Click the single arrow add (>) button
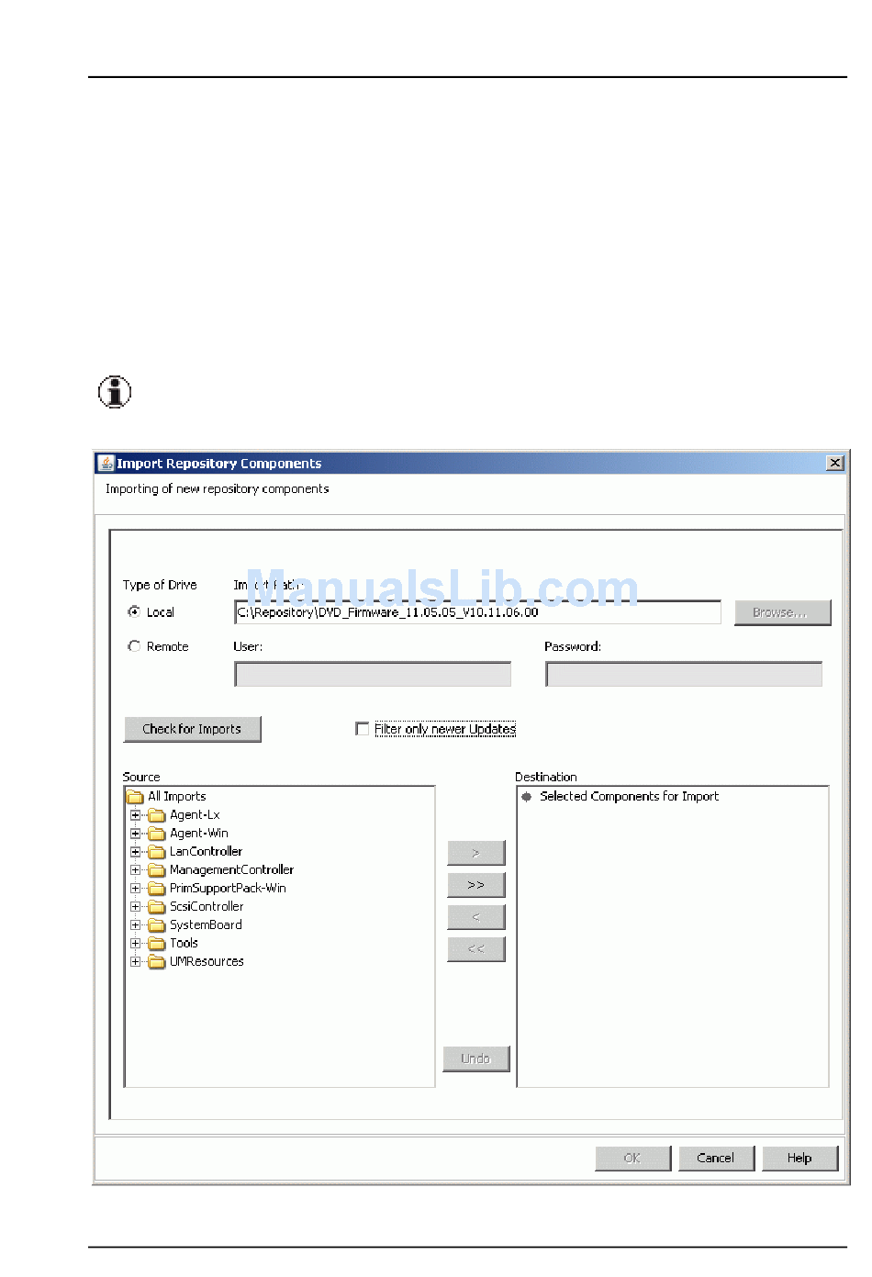The image size is (872, 1277). pos(475,853)
